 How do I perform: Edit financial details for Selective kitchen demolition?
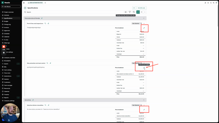[x=144, y=110]
